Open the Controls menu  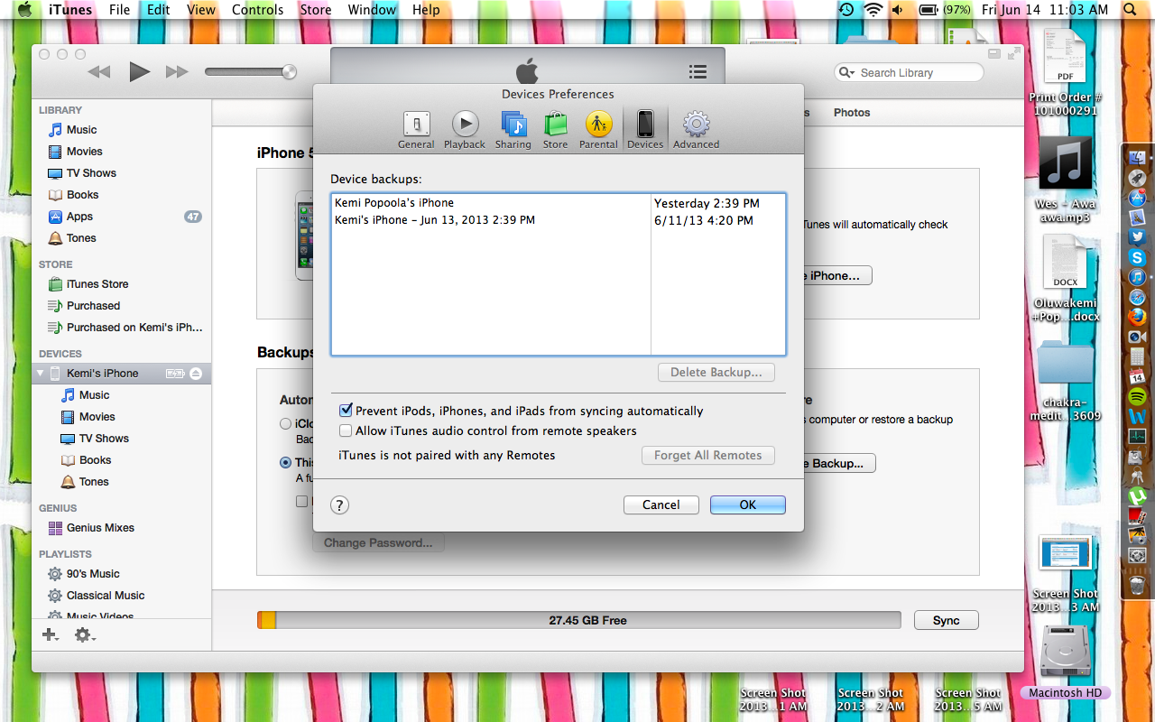[258, 10]
